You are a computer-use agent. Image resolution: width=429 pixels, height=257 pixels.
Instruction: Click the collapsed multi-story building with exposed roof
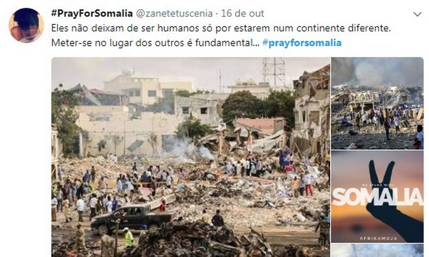tap(311, 109)
